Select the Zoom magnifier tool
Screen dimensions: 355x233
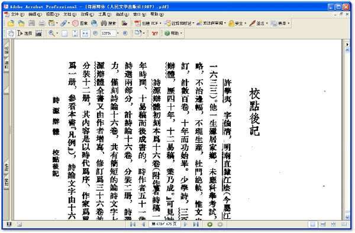pos(51,34)
